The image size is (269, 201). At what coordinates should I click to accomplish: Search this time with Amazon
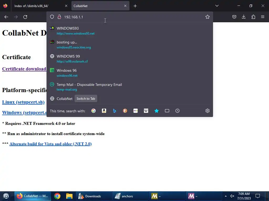coord(104,111)
